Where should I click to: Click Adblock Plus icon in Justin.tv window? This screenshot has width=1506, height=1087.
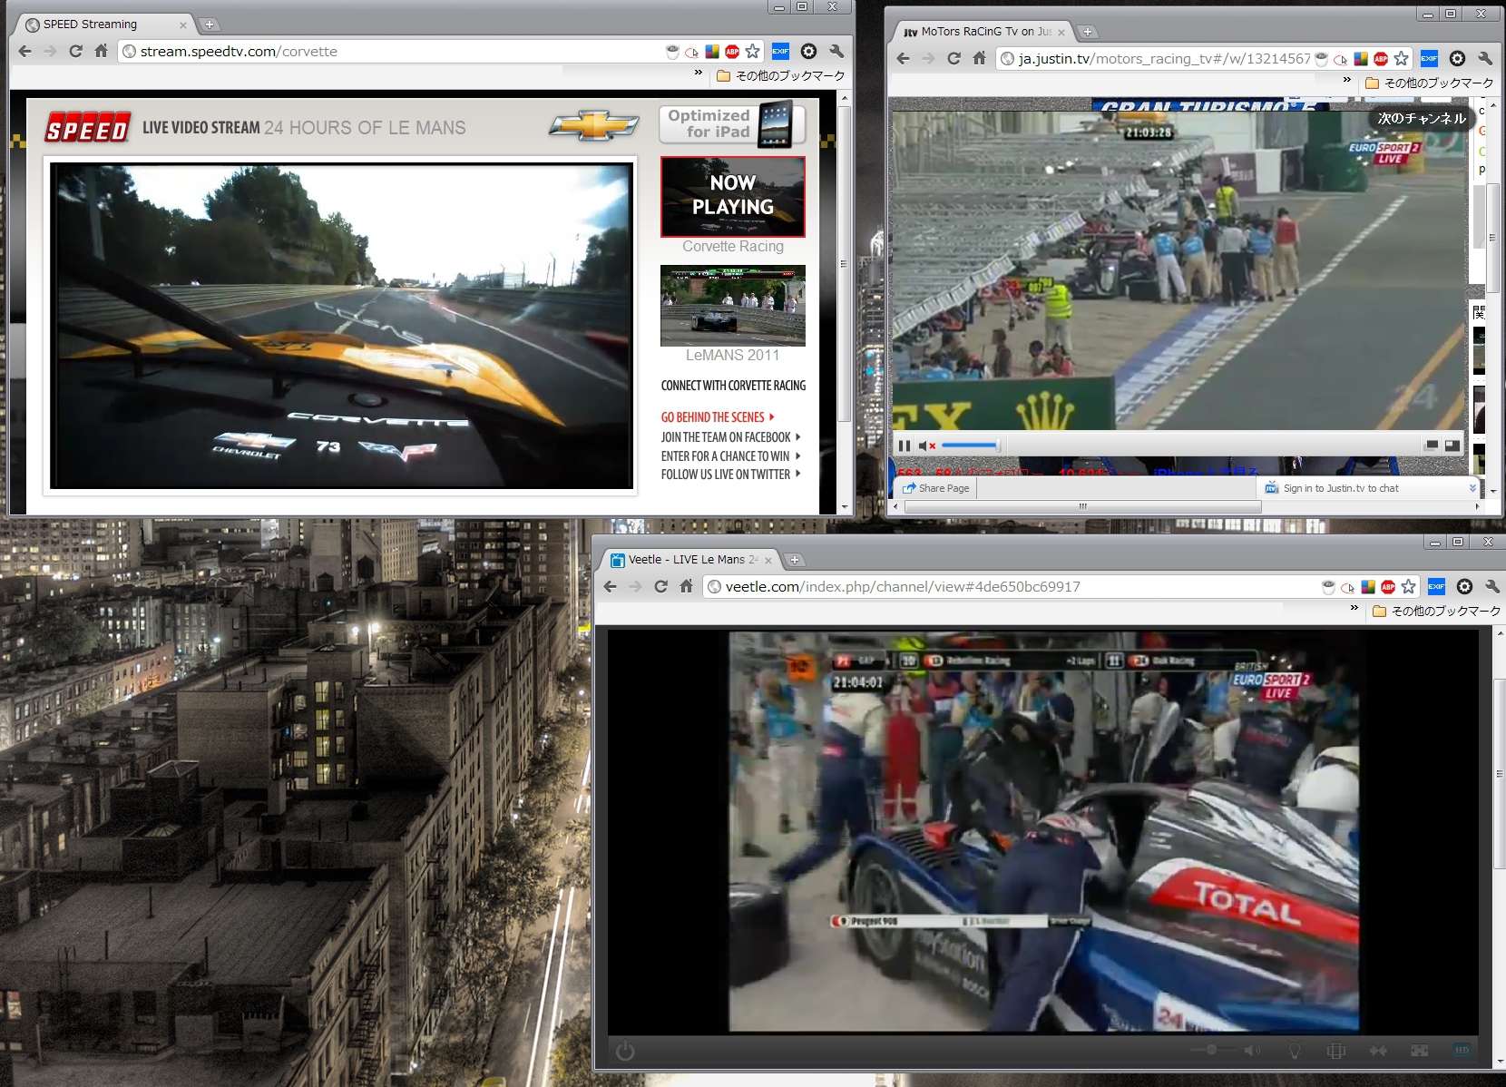tap(1381, 59)
